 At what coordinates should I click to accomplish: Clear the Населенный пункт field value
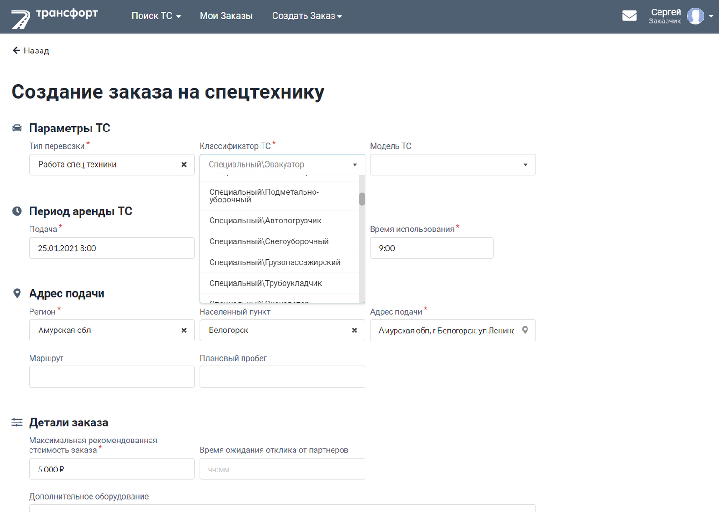[x=354, y=331]
